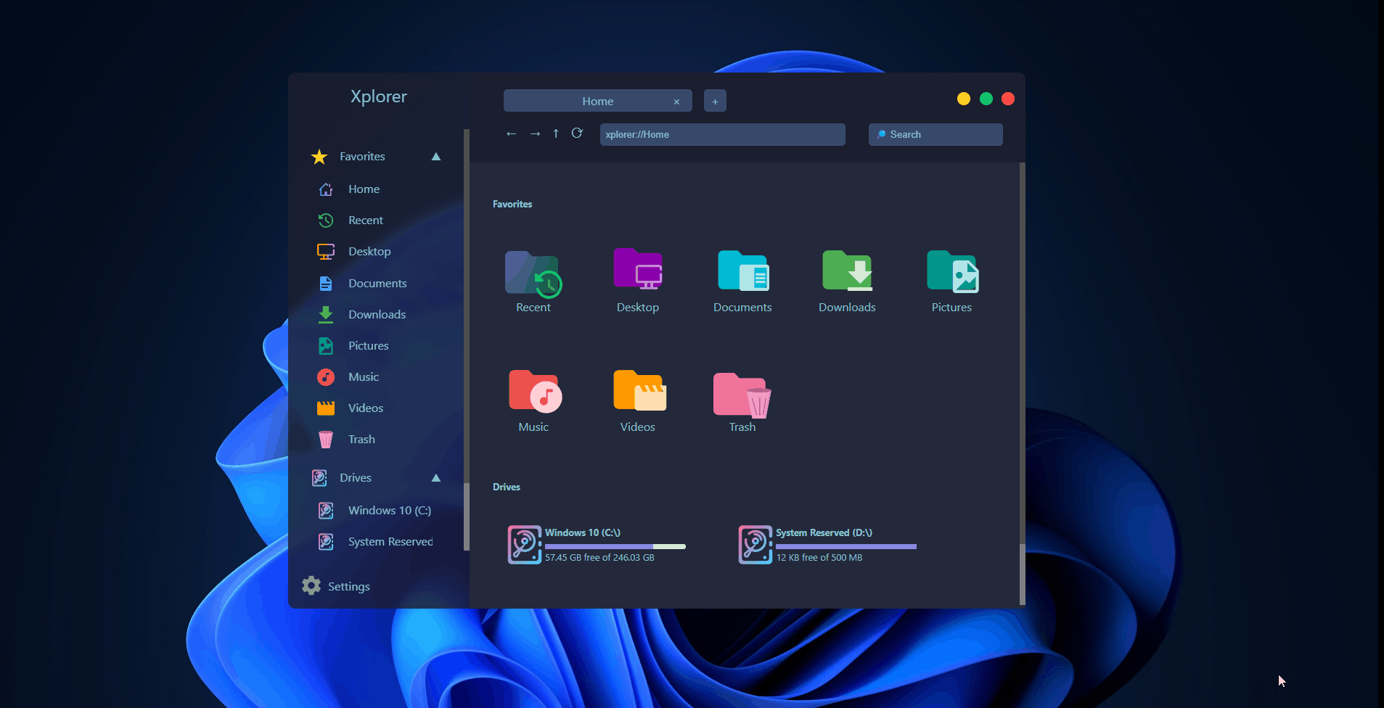The image size is (1384, 708).
Task: Click the Search input field
Action: [x=935, y=134]
